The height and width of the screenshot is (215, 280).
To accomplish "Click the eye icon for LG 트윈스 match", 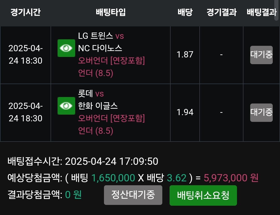I will [66, 48].
